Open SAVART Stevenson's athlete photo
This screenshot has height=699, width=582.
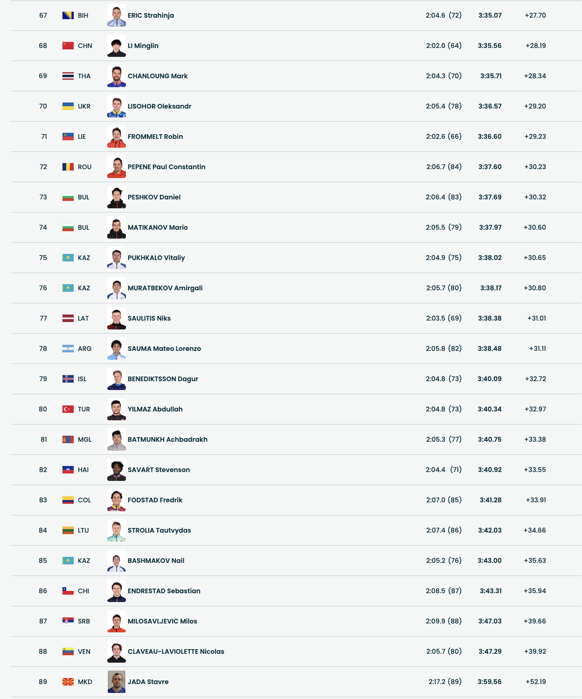[x=117, y=470]
